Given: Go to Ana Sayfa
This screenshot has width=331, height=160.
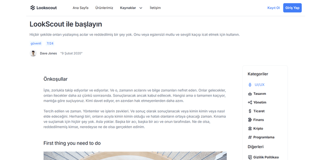Looking at the screenshot, I should click(x=80, y=8).
